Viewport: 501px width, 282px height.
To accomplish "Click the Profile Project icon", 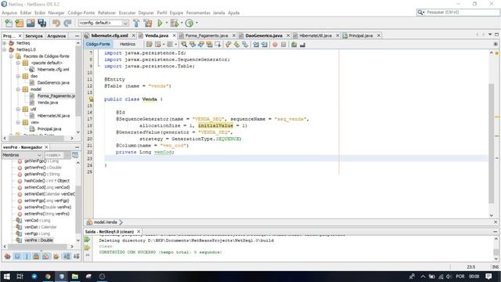I will pos(189,23).
